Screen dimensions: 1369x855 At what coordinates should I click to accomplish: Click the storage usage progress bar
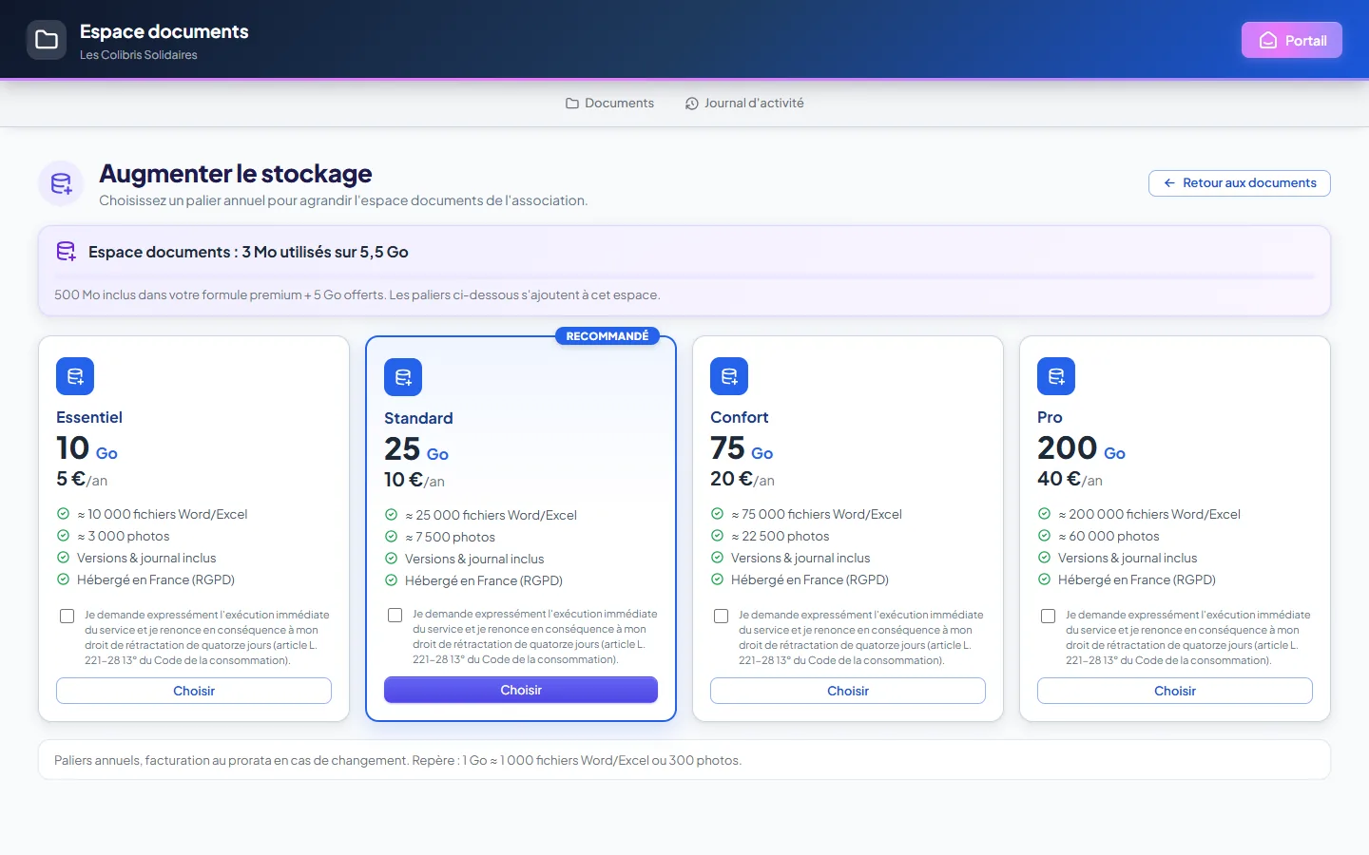click(x=684, y=276)
